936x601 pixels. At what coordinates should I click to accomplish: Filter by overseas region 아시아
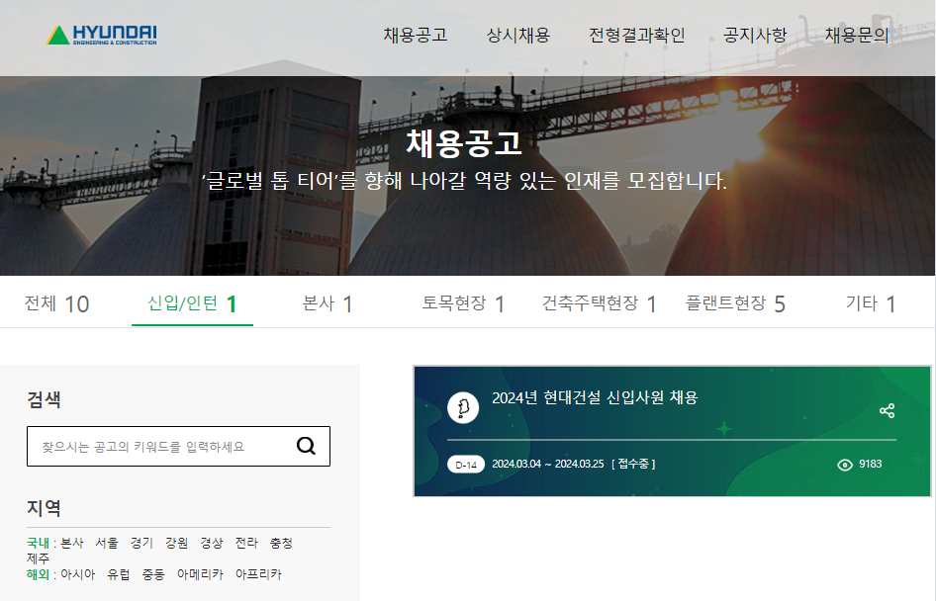tap(77, 574)
